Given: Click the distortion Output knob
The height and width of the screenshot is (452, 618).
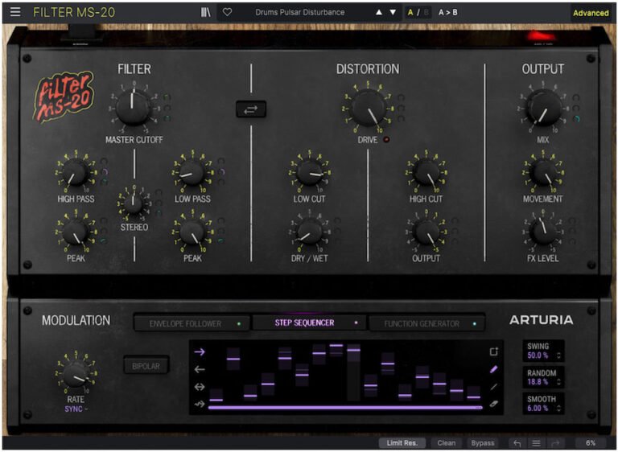Looking at the screenshot, I should [x=426, y=232].
